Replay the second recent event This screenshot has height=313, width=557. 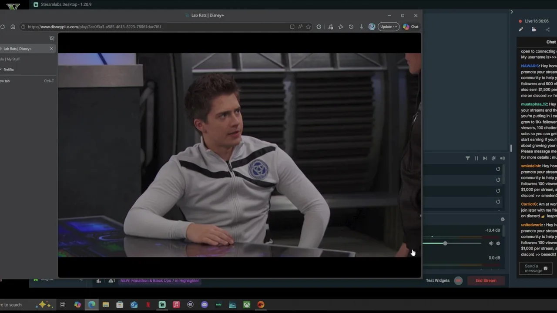pos(498,180)
